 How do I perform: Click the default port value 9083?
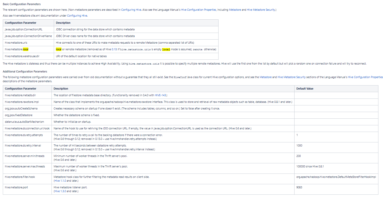(299, 187)
